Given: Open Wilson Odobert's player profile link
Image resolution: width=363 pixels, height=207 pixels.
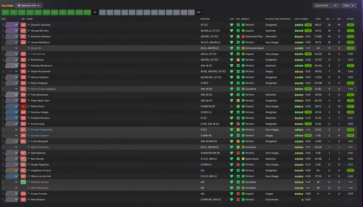Looking at the screenshot, I should (40, 77).
